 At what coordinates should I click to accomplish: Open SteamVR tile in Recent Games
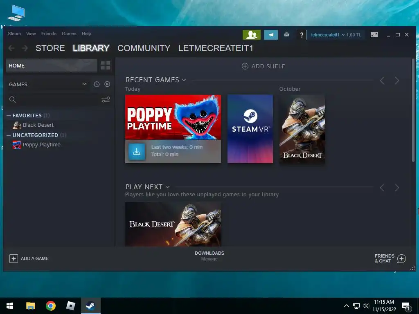coord(250,129)
